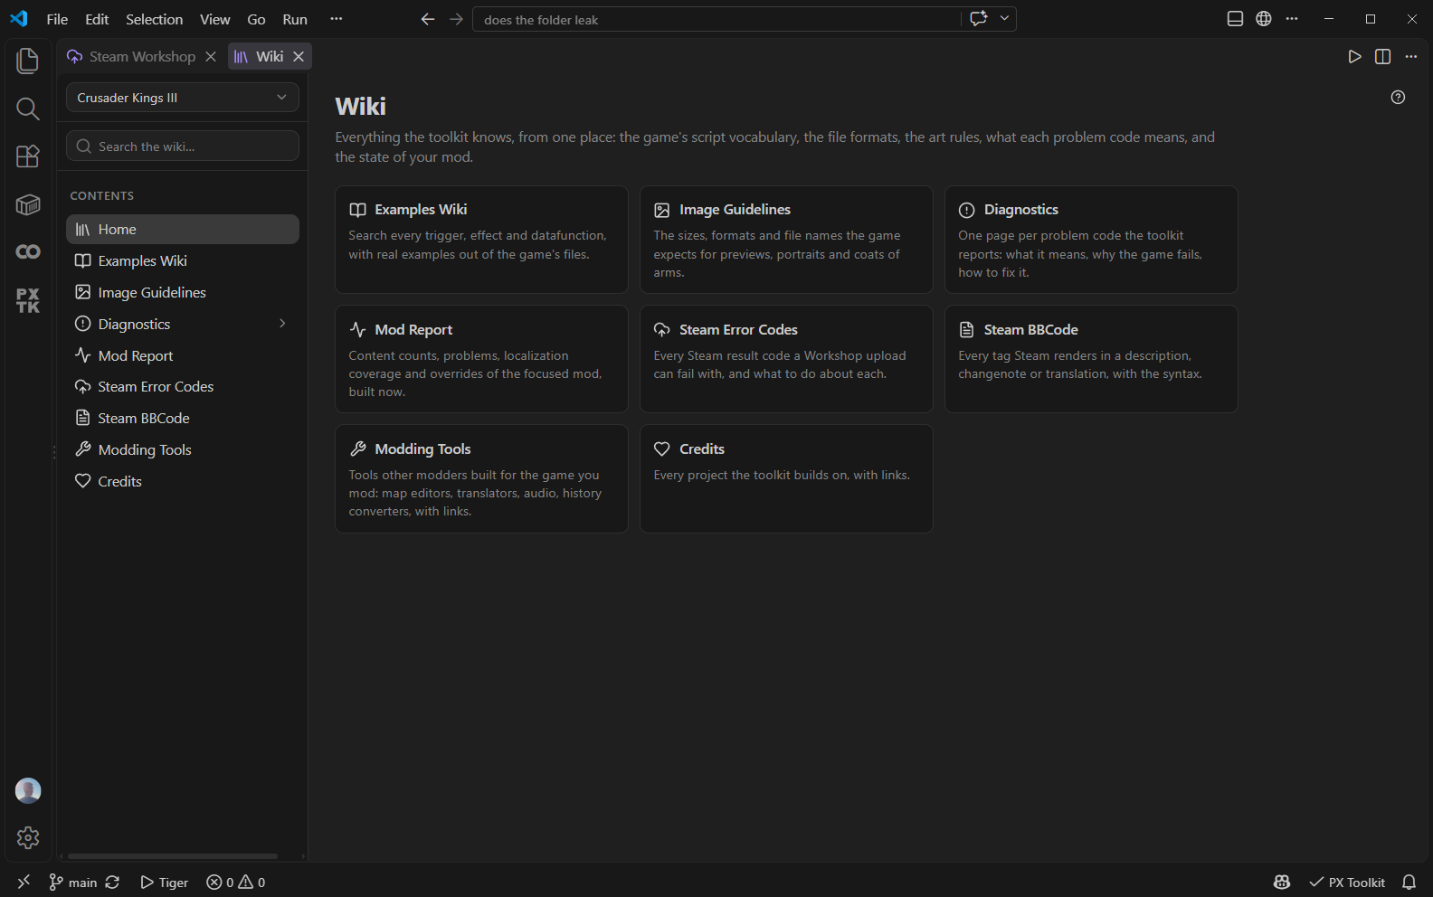Click the PX Toolkit status bar item
Image resolution: width=1433 pixels, height=897 pixels.
click(1347, 882)
